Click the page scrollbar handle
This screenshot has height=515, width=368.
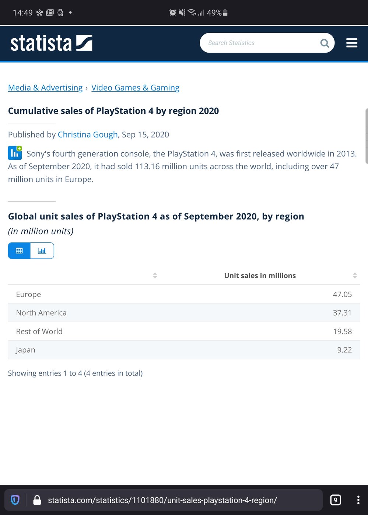coord(366,136)
